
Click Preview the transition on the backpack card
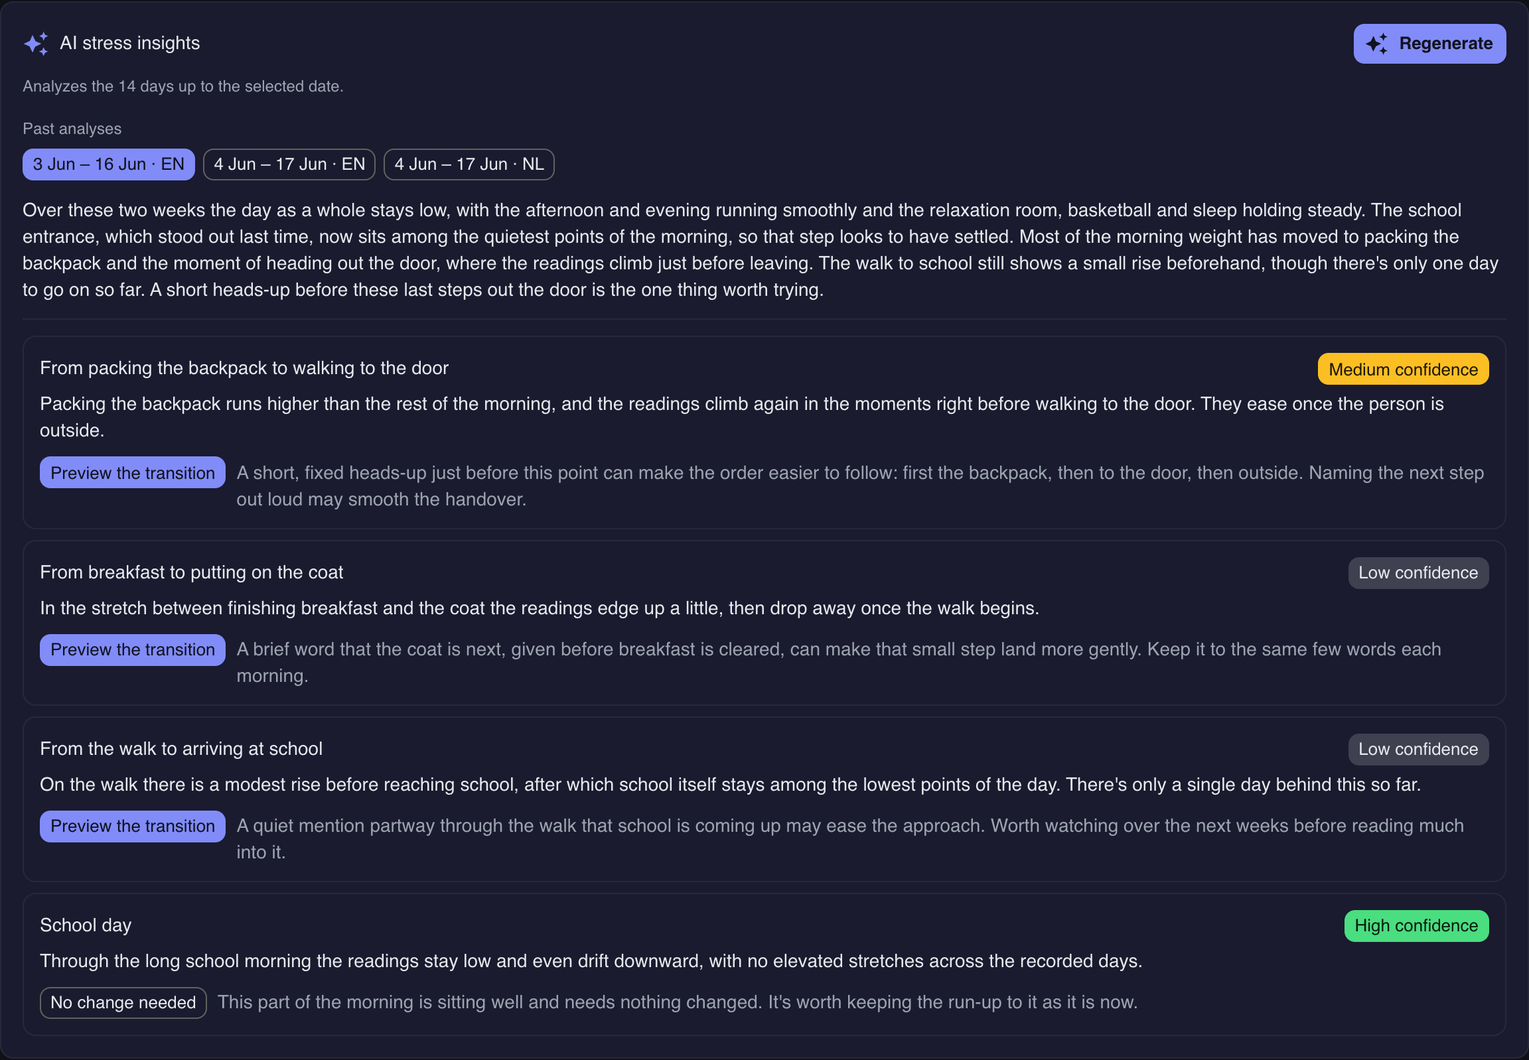click(132, 473)
